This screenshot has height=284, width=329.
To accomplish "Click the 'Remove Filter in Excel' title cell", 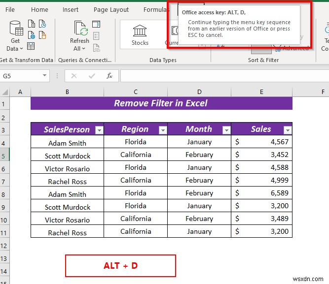I will click(x=161, y=103).
